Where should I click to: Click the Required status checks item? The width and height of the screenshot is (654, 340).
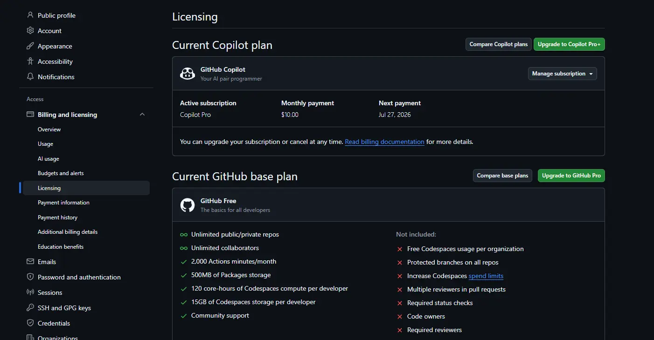pos(440,303)
